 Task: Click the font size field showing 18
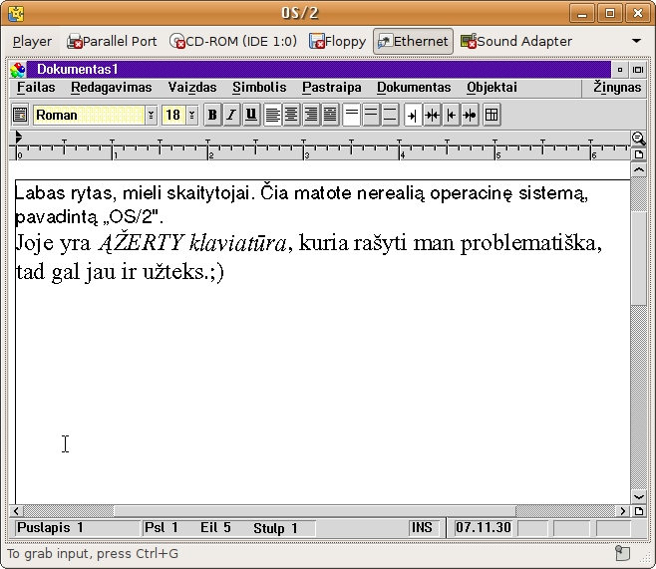pos(173,115)
